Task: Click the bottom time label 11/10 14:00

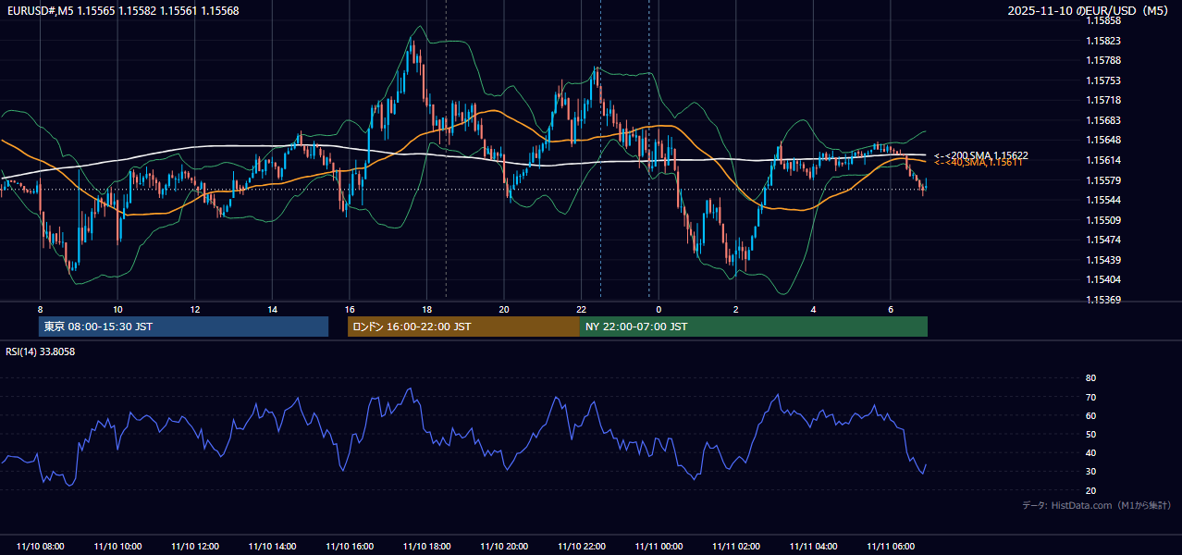Action: pos(272,547)
